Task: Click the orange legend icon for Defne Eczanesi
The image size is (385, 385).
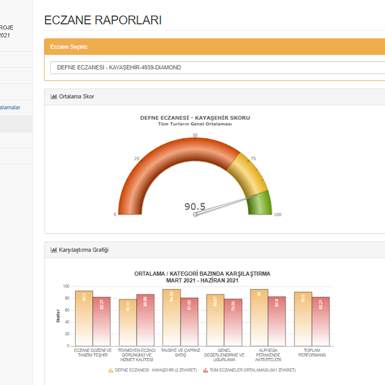Action: point(111,371)
